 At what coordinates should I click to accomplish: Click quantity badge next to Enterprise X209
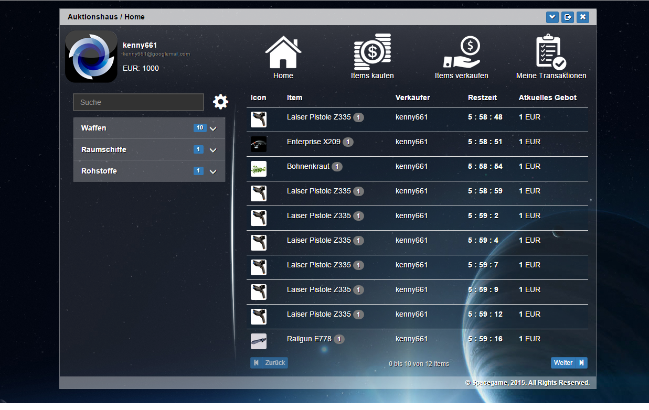348,142
